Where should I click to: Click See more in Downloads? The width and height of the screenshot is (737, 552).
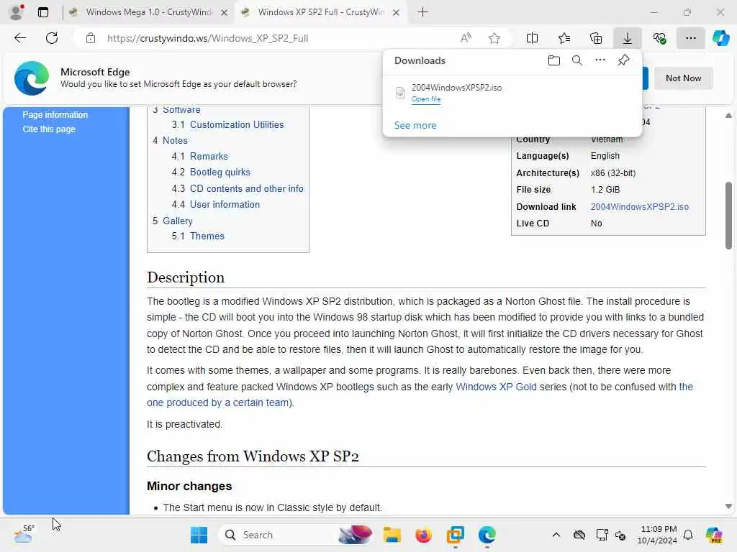tap(415, 125)
